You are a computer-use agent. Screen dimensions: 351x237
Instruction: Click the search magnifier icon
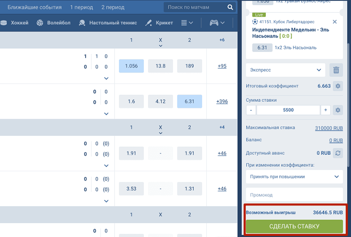(x=231, y=7)
